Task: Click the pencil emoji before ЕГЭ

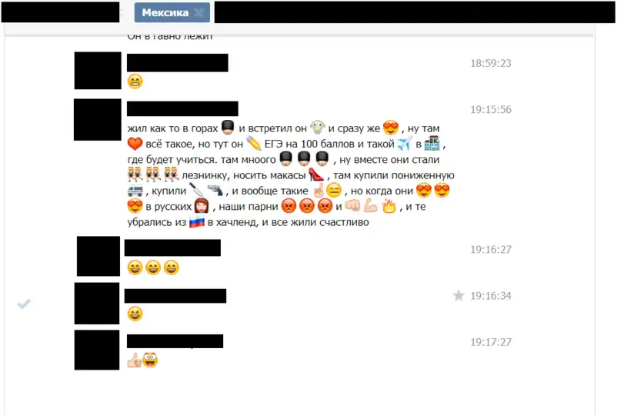Action: pyautogui.click(x=253, y=144)
